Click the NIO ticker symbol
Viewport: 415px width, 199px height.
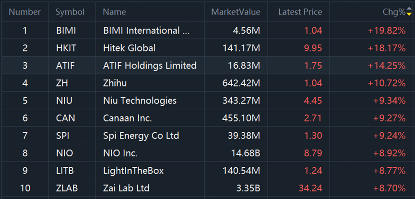coord(64,153)
